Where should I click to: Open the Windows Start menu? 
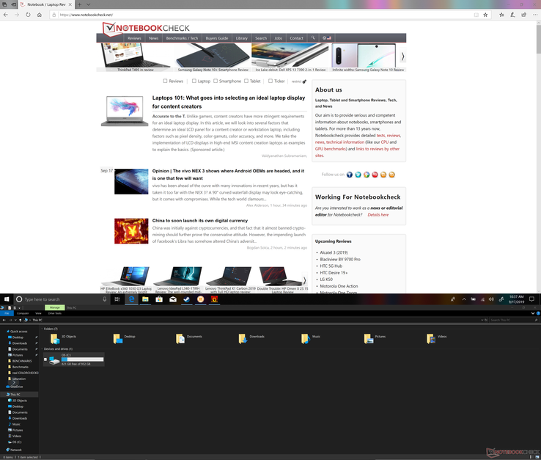[7, 299]
